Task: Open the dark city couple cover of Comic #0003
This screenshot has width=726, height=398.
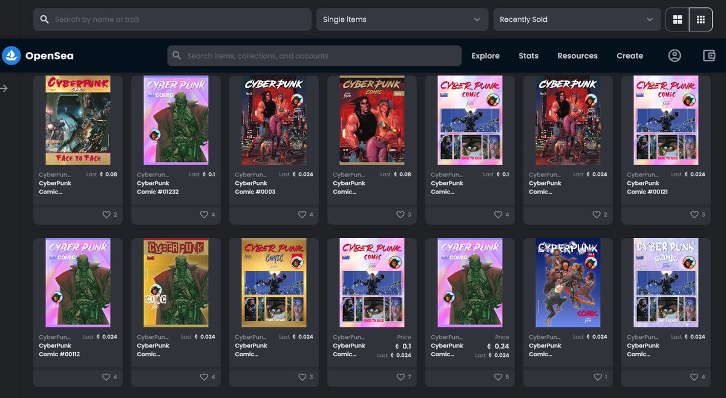Action: tap(274, 120)
